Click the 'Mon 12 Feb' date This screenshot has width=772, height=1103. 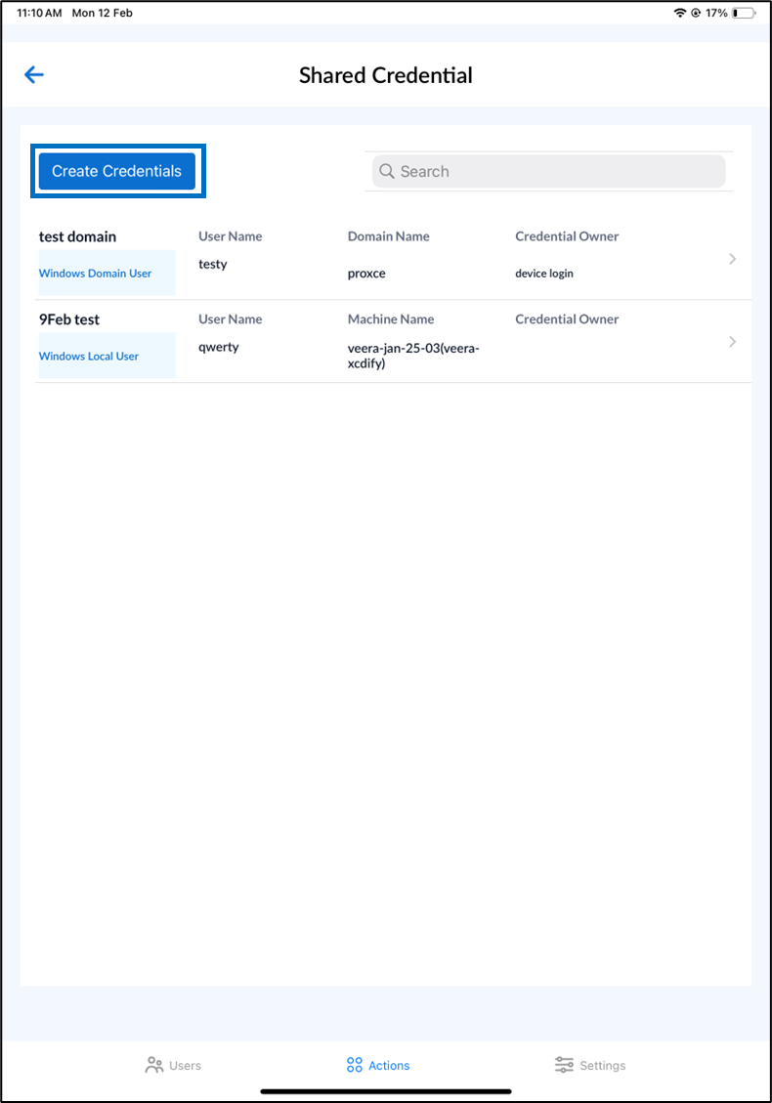click(x=102, y=13)
